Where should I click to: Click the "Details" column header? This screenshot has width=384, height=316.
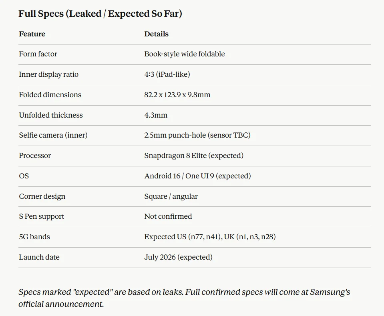point(156,34)
